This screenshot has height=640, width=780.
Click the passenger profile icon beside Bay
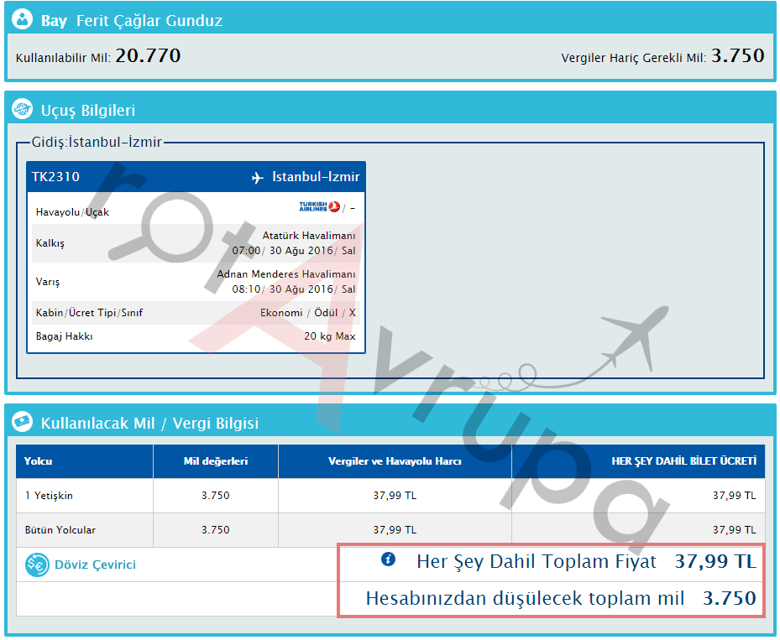(23, 20)
